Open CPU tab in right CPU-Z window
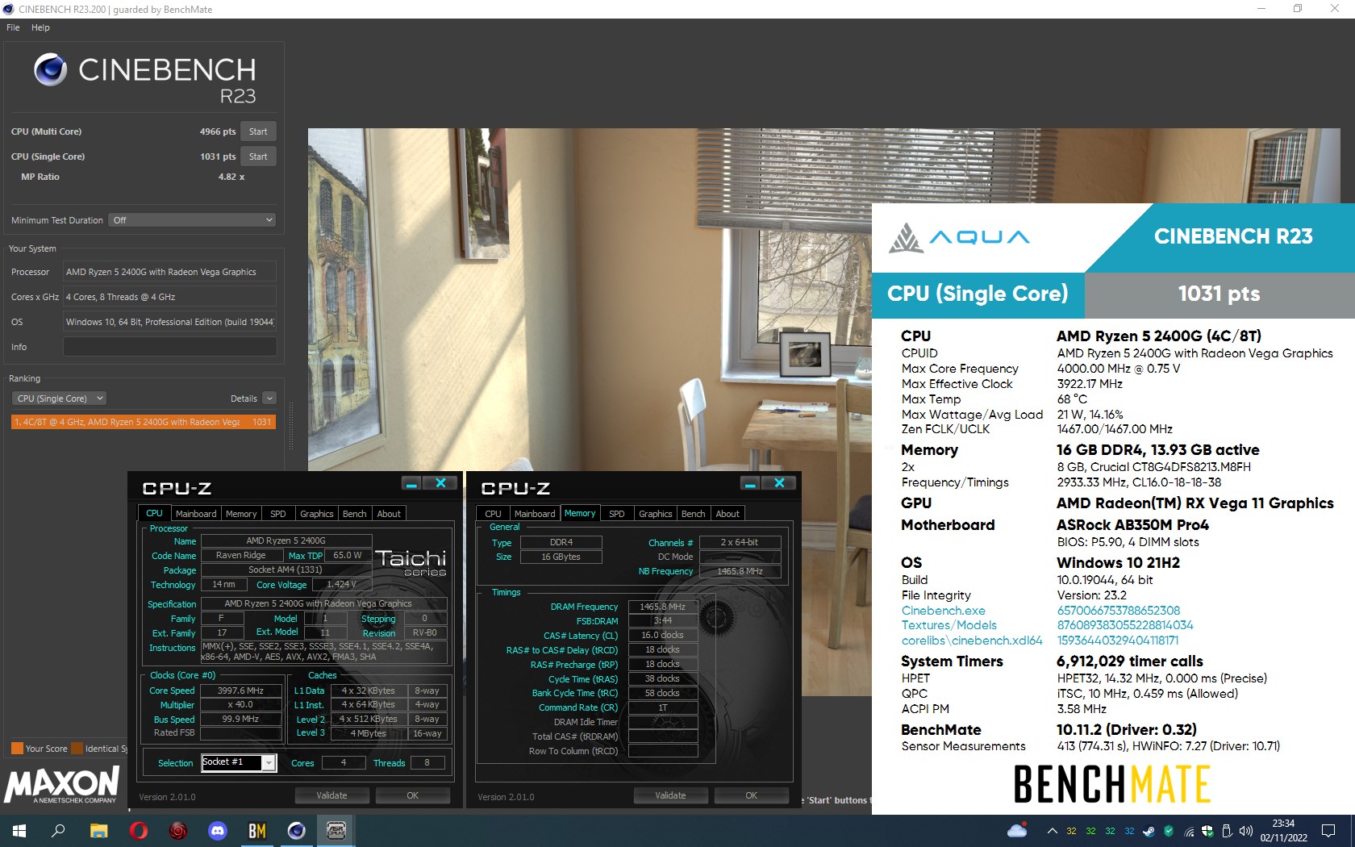The width and height of the screenshot is (1355, 847). click(493, 514)
